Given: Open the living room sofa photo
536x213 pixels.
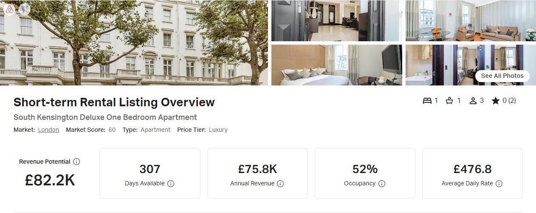Looking at the screenshot, I should coord(471,20).
